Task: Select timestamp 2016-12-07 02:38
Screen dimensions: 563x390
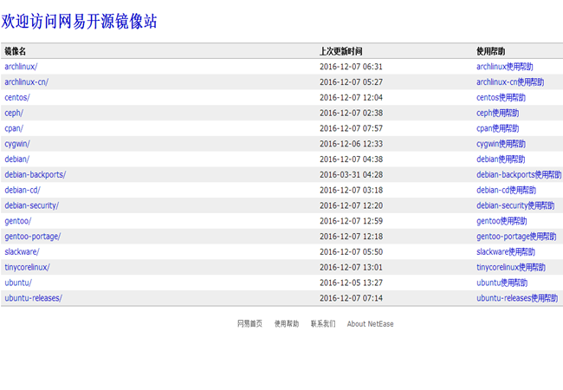Action: point(351,113)
